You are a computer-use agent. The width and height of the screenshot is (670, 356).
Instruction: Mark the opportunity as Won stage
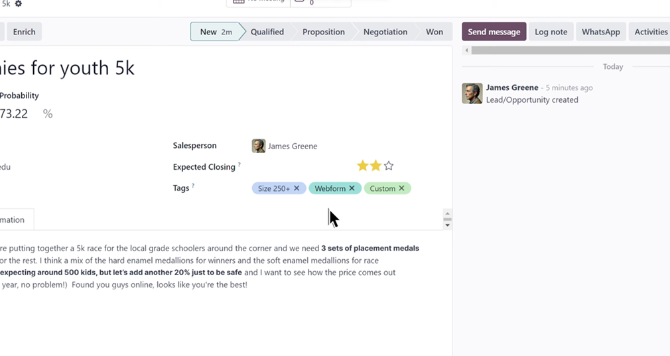click(434, 32)
